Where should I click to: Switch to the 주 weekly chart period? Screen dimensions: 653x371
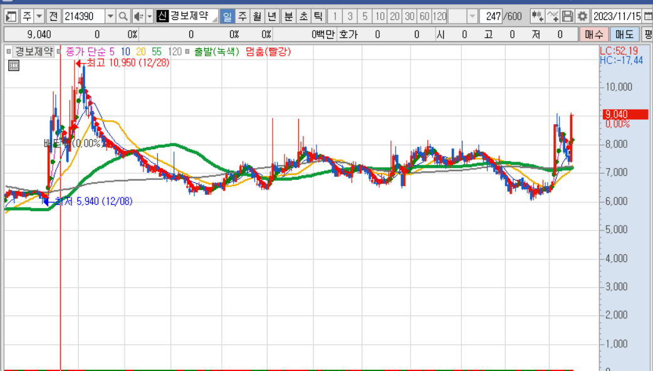243,17
